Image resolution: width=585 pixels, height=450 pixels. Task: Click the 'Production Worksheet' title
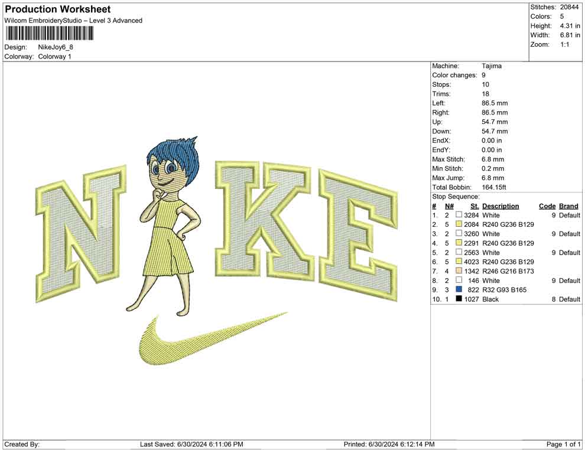point(57,9)
